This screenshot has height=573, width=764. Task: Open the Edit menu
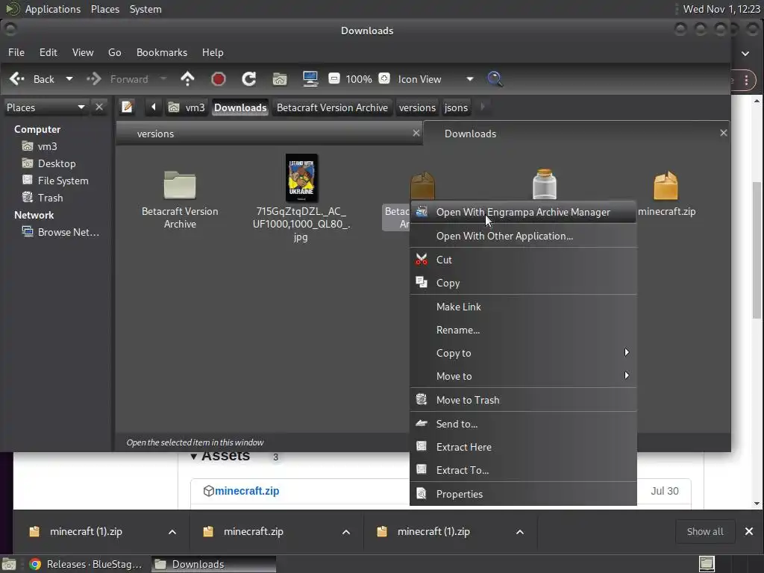(x=48, y=52)
